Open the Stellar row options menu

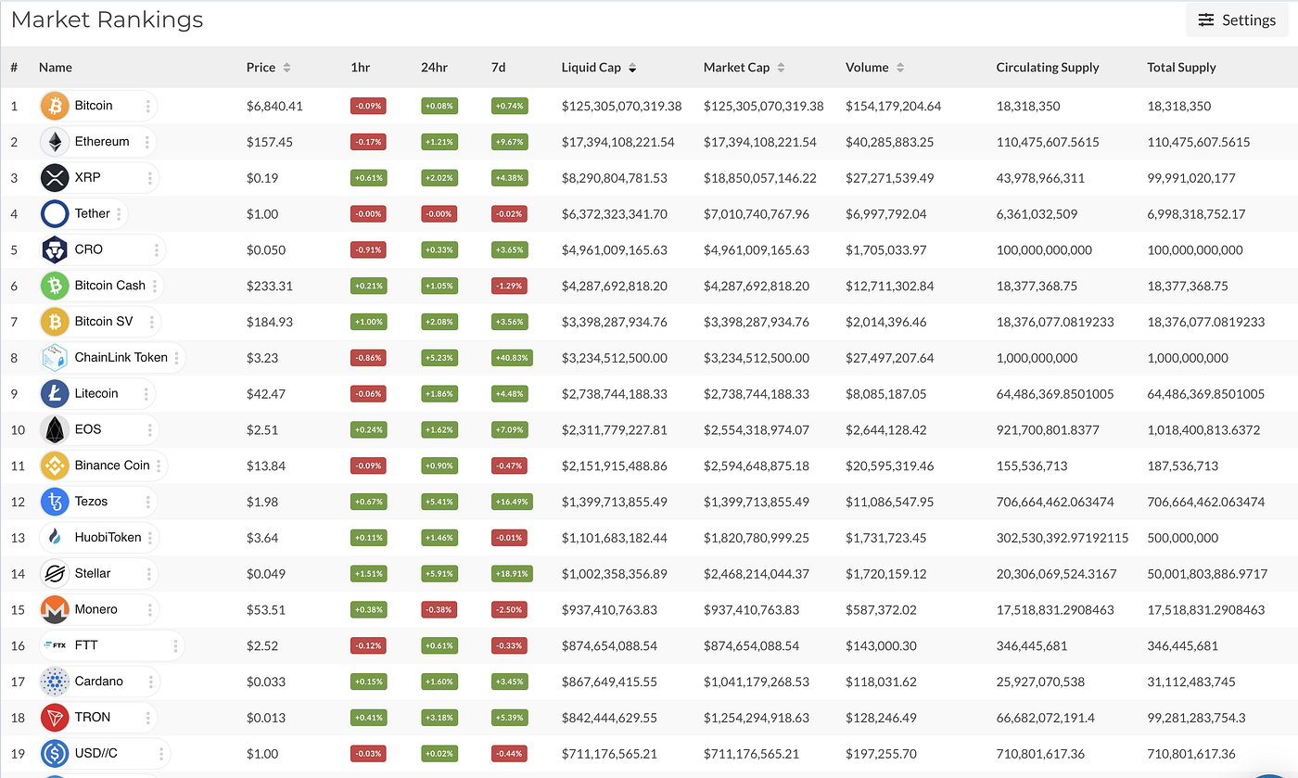149,574
